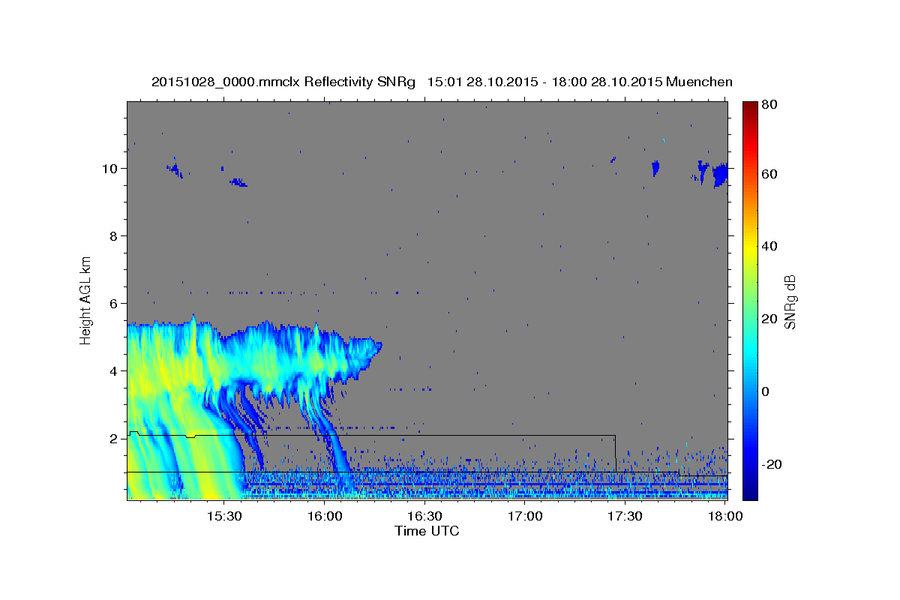Click the colorbar value '-20'
Image resolution: width=900 pixels, height=600 pixels.
tap(771, 464)
